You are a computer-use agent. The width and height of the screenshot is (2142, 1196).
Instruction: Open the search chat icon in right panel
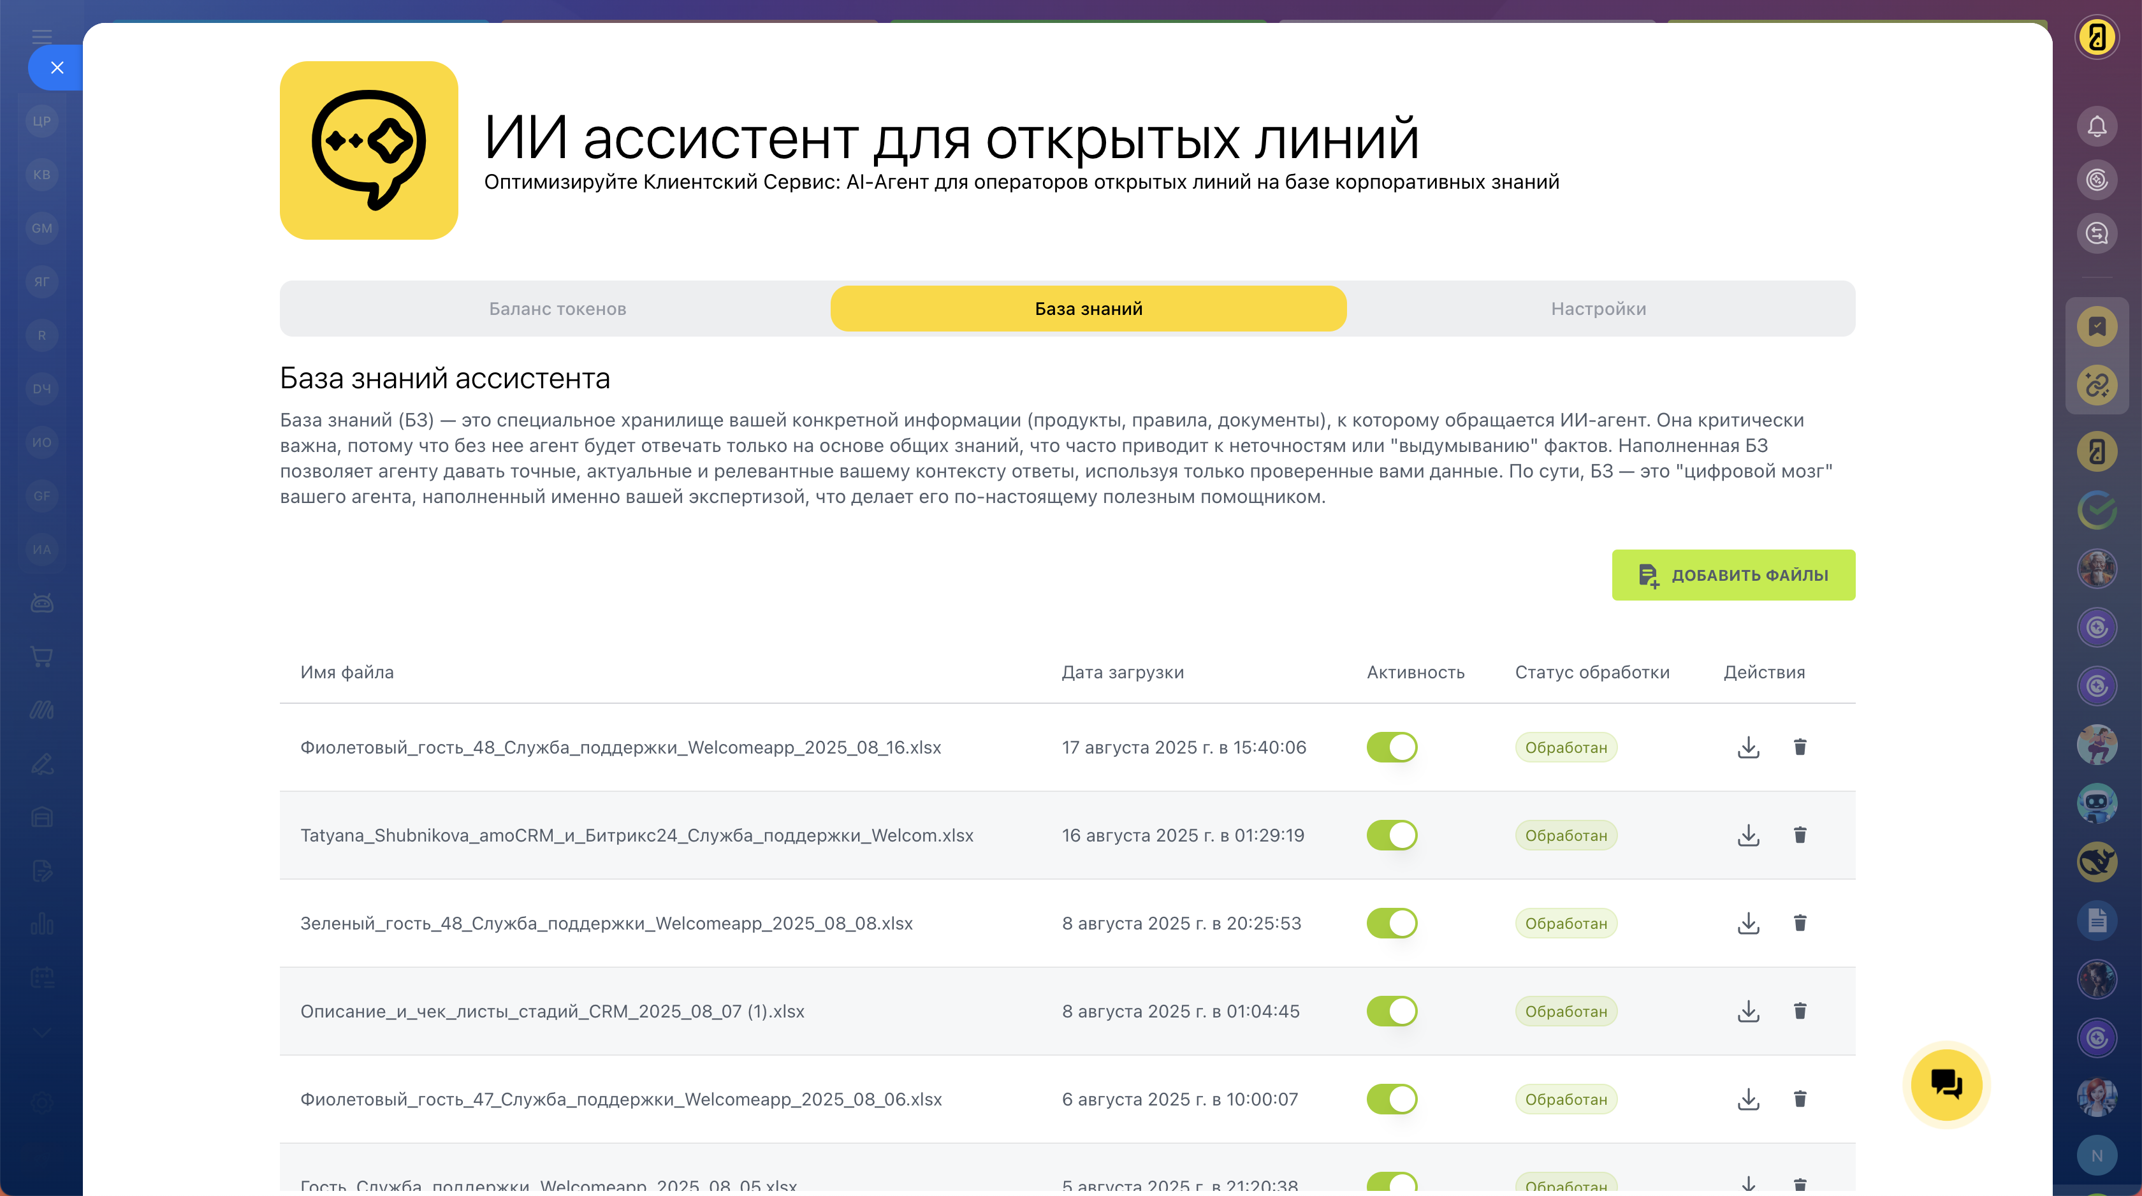coord(2096,234)
